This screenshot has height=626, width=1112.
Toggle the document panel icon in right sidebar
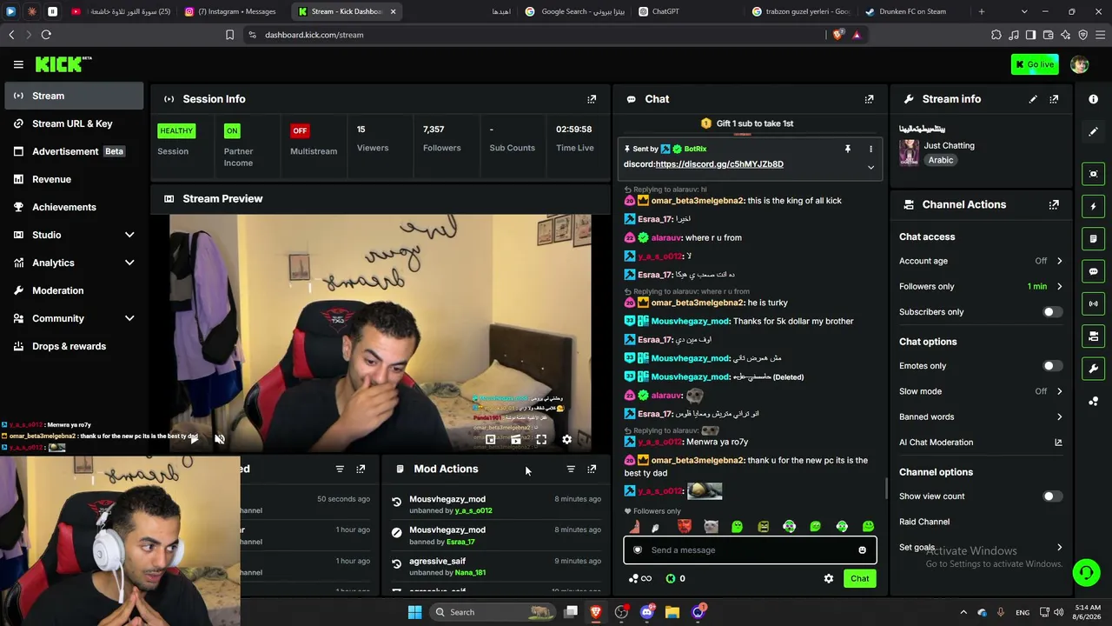pos(1093,239)
